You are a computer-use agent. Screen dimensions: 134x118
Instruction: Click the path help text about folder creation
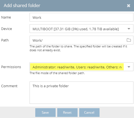pos(78,48)
